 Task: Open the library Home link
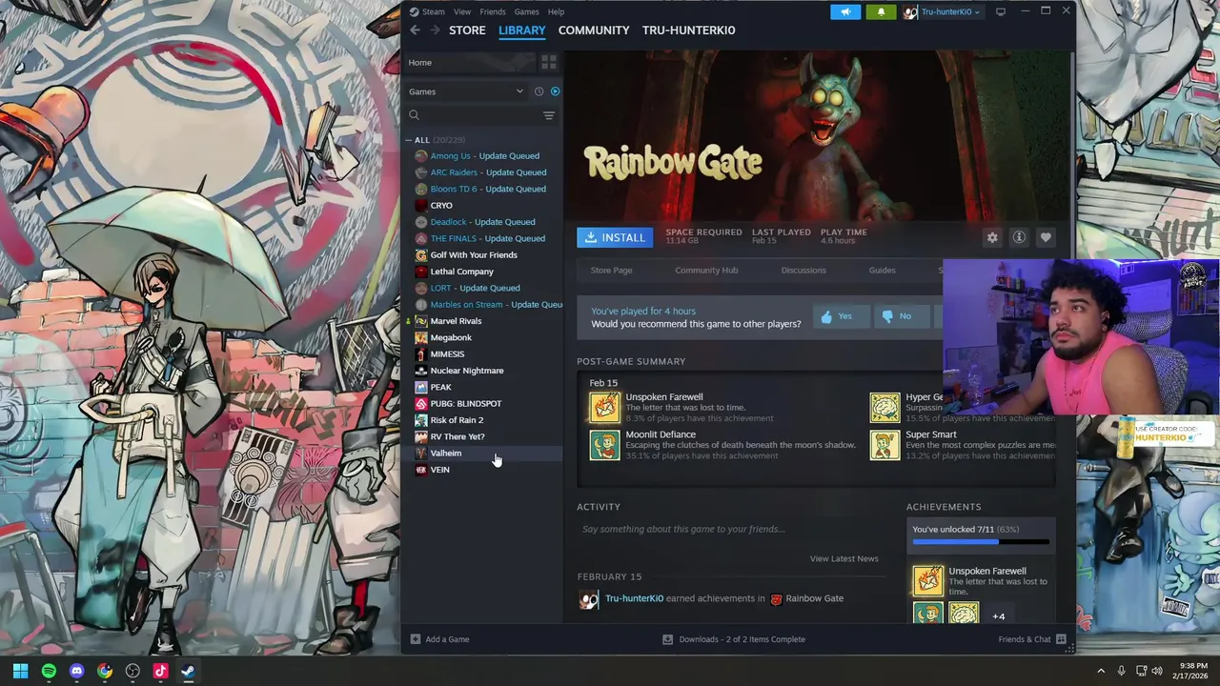click(x=419, y=63)
